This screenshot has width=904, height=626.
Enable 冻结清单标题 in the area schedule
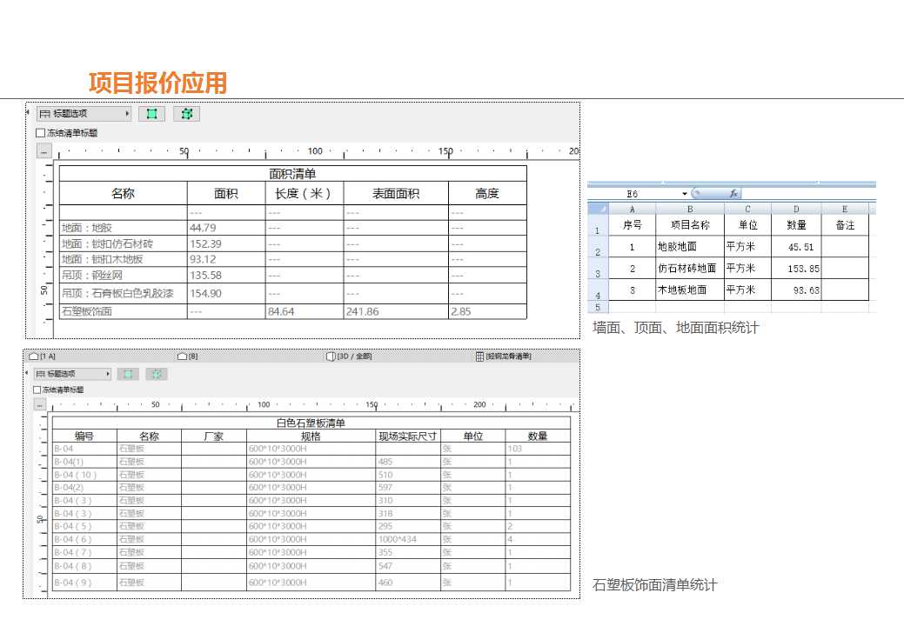pos(40,132)
